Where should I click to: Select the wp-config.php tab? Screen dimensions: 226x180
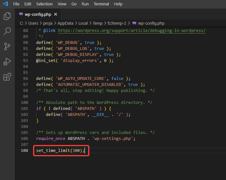(x=38, y=14)
